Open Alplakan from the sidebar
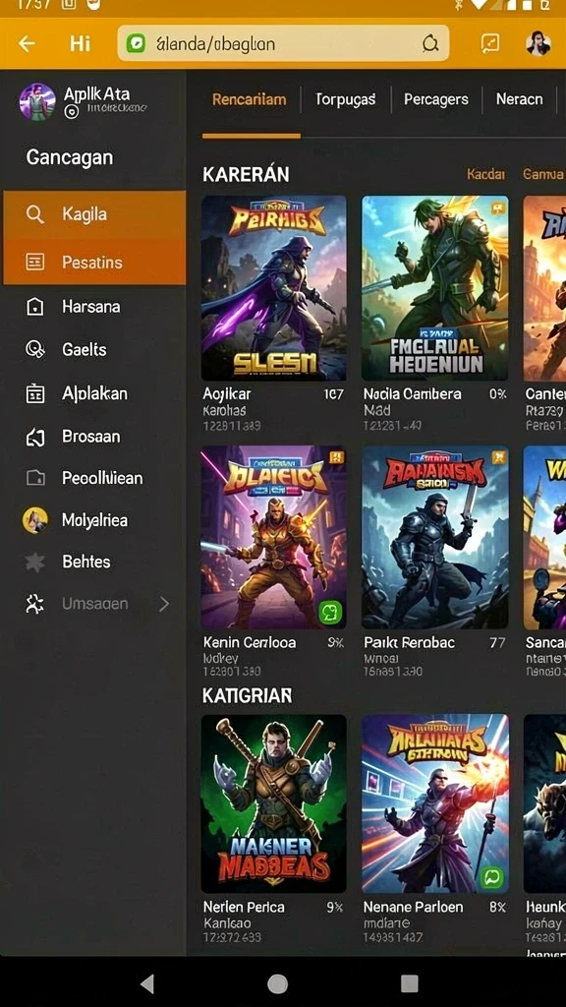 point(94,393)
